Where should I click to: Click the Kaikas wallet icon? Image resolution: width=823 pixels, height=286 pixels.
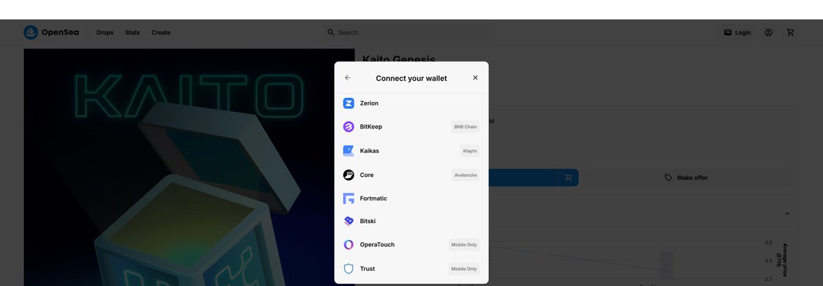(348, 151)
